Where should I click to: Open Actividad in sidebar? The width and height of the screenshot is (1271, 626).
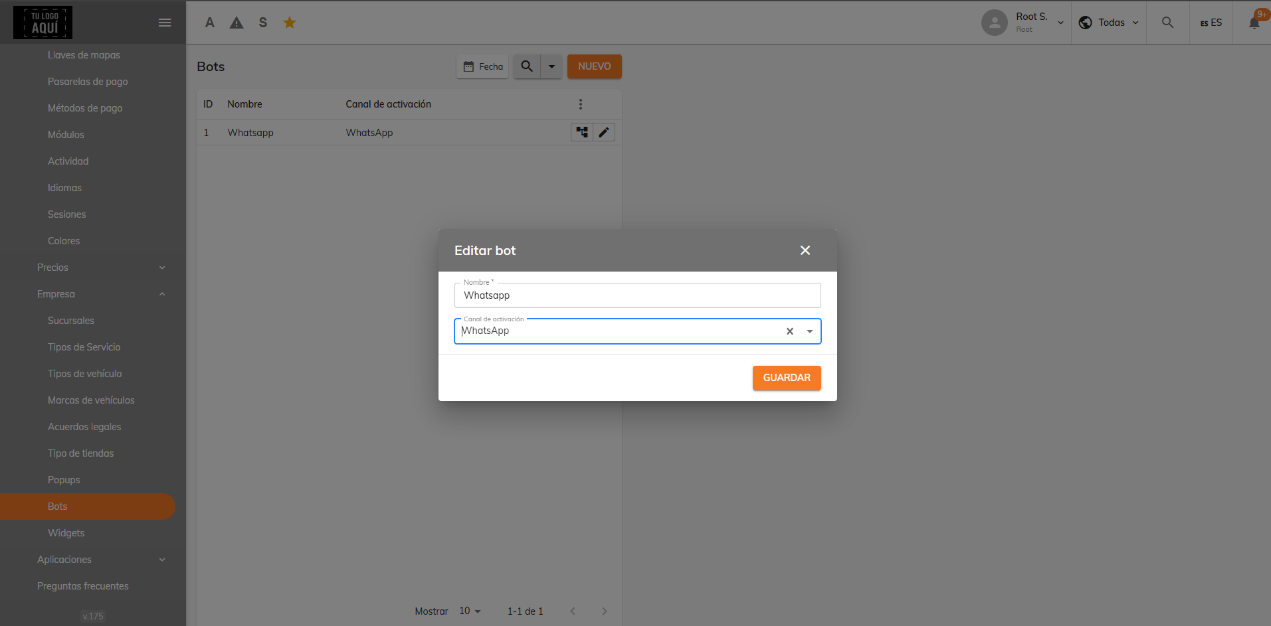pyautogui.click(x=68, y=161)
